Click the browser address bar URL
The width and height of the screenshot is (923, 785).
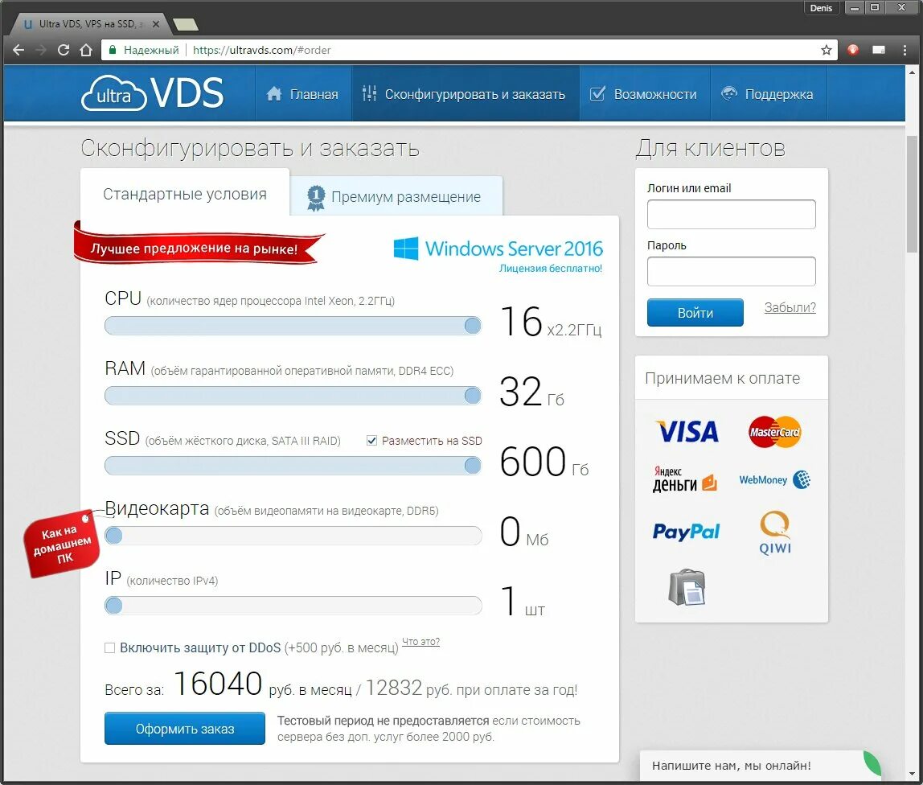262,50
